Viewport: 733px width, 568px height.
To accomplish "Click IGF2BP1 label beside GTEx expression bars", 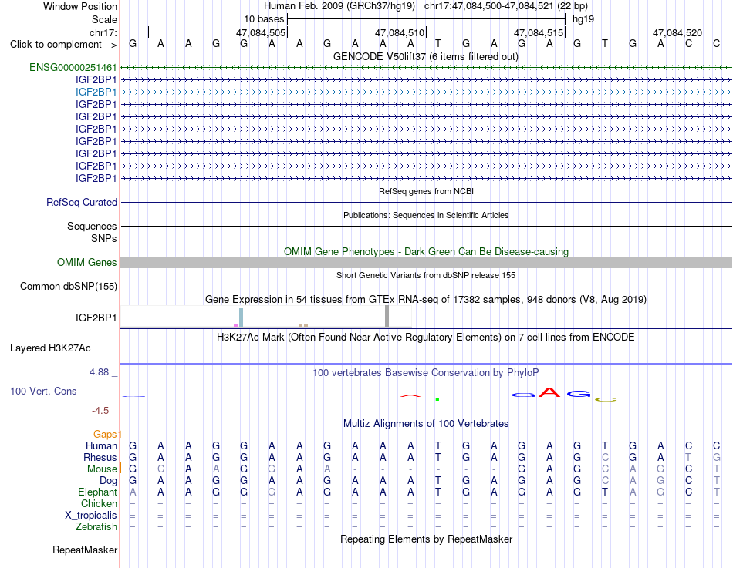I will [96, 318].
